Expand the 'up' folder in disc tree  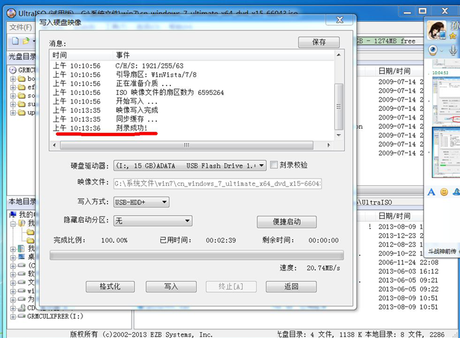coord(13,113)
